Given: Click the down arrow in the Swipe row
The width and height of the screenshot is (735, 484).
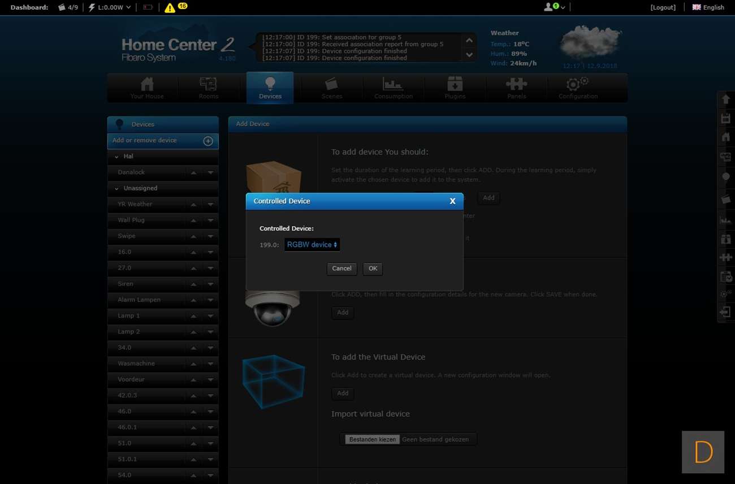Looking at the screenshot, I should [210, 236].
